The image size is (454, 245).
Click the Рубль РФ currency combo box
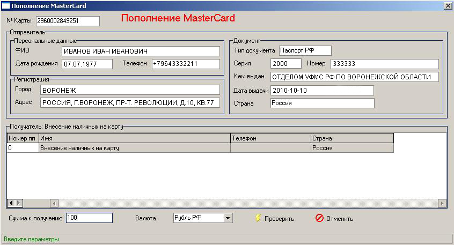click(x=203, y=218)
